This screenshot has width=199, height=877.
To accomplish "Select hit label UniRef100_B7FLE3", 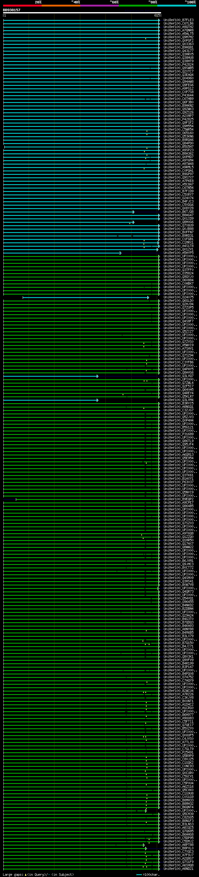I will coord(178,20).
